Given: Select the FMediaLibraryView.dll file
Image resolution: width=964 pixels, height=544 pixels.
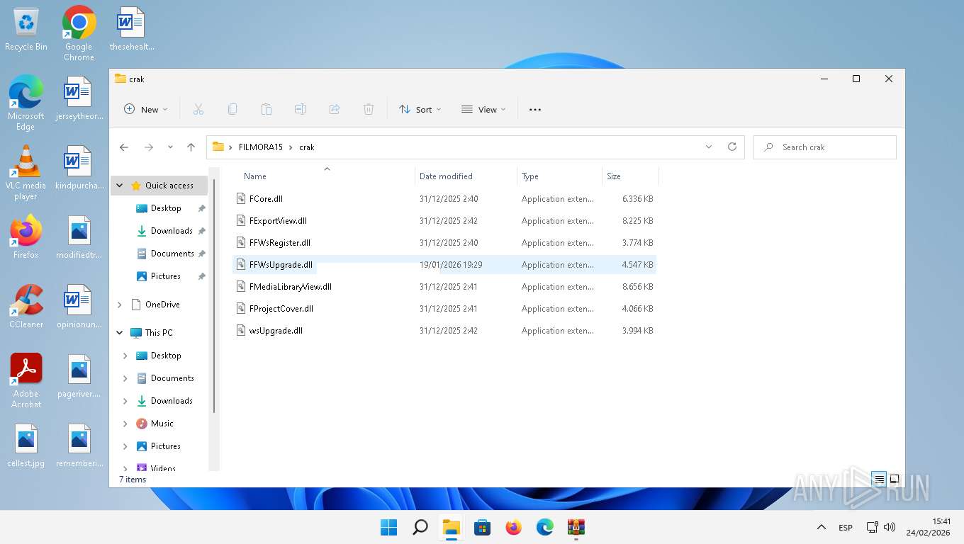Looking at the screenshot, I should click(x=445, y=287).
